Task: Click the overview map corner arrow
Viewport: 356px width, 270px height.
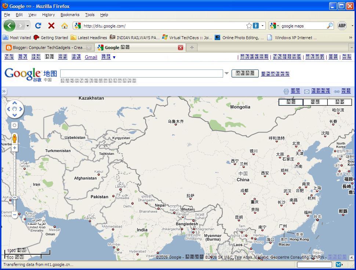Action: [x=352, y=258]
